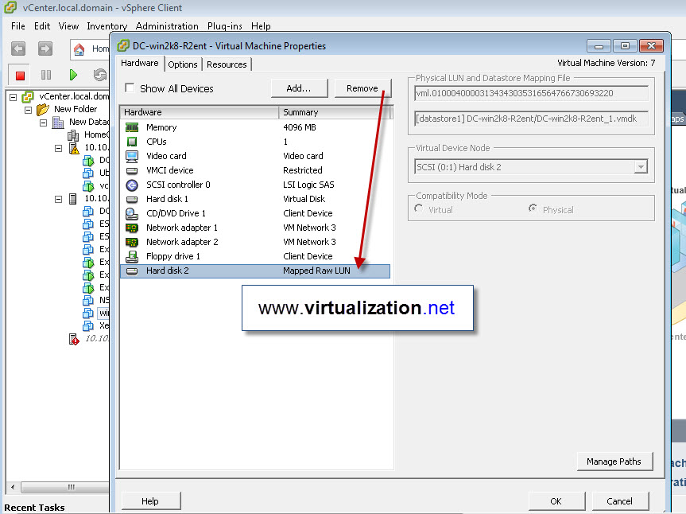The height and width of the screenshot is (514, 686).
Task: Select the VMCI device icon
Action: point(132,170)
